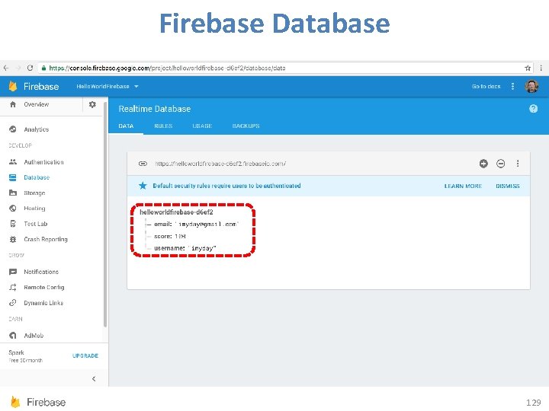
Task: Reload the page with the refresh icon
Action: click(30, 68)
